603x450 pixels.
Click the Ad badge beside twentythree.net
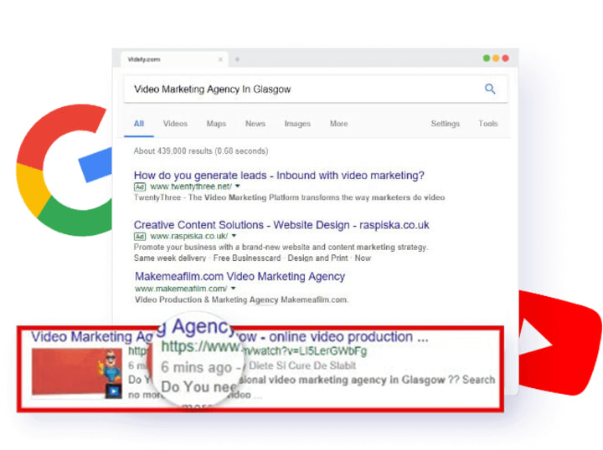(140, 187)
